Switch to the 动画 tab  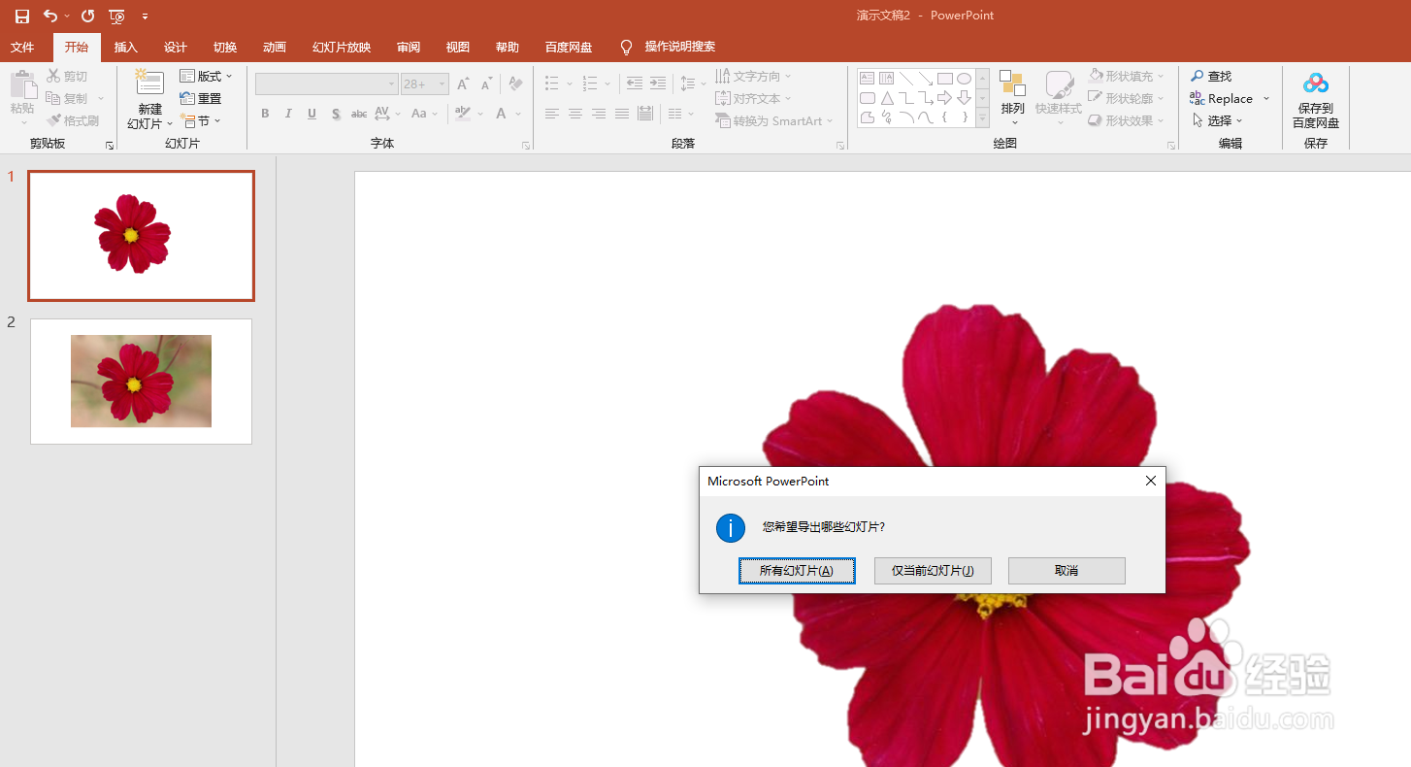pos(275,47)
